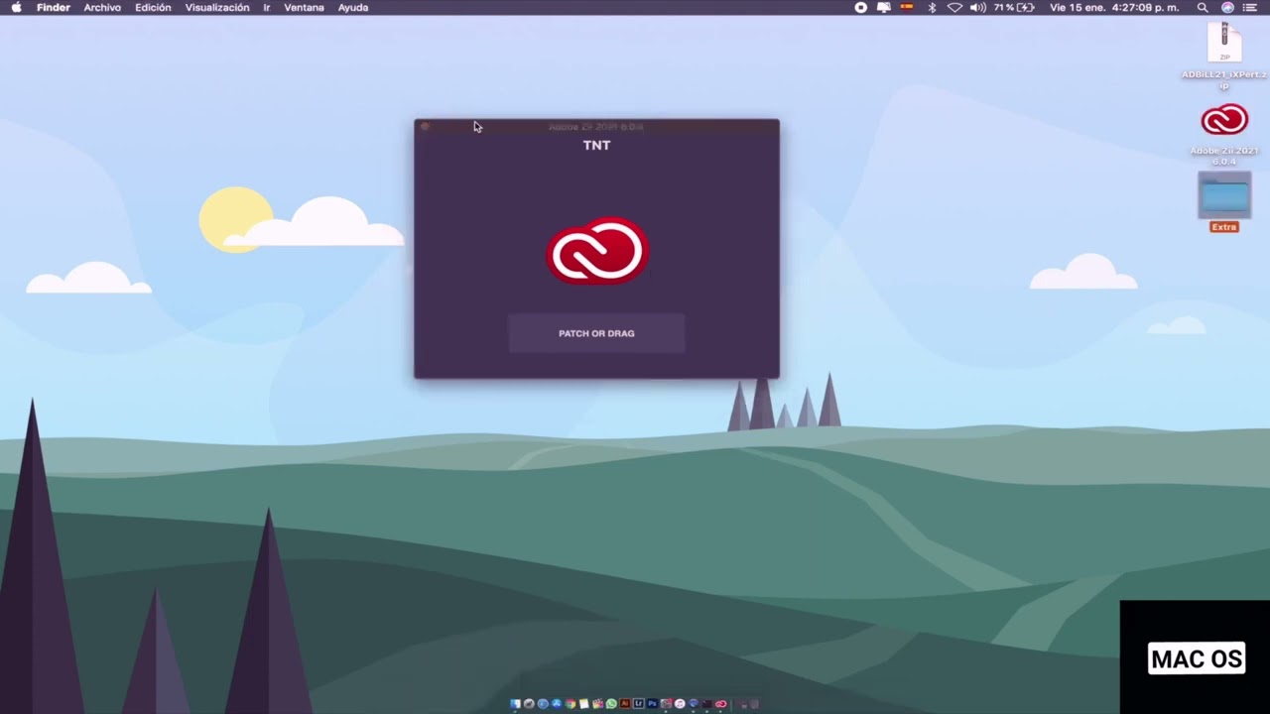Open Finder from the Dock
Viewport: 1270px width, 714px height.
pyautogui.click(x=516, y=704)
